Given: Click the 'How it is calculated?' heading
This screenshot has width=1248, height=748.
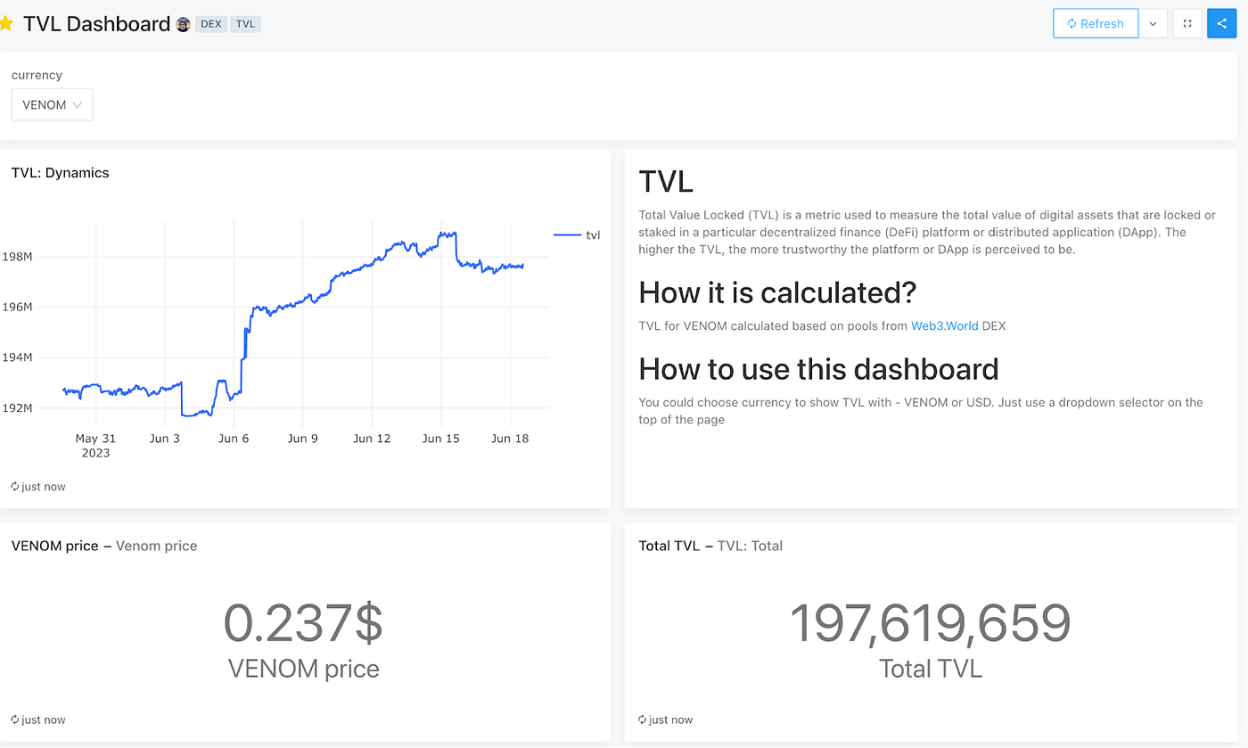Looking at the screenshot, I should point(777,292).
